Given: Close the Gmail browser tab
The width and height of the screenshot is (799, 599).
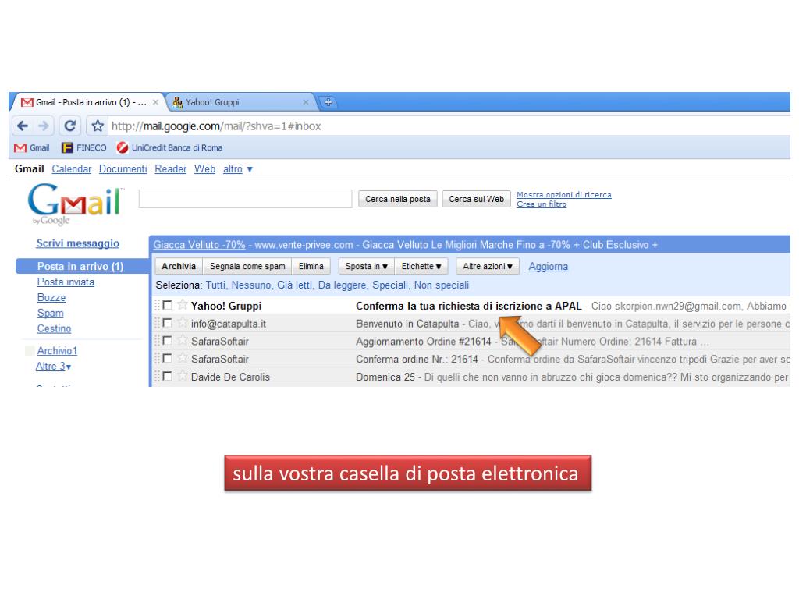Looking at the screenshot, I should click(155, 102).
